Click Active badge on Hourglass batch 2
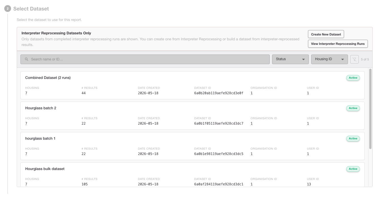 353,108
